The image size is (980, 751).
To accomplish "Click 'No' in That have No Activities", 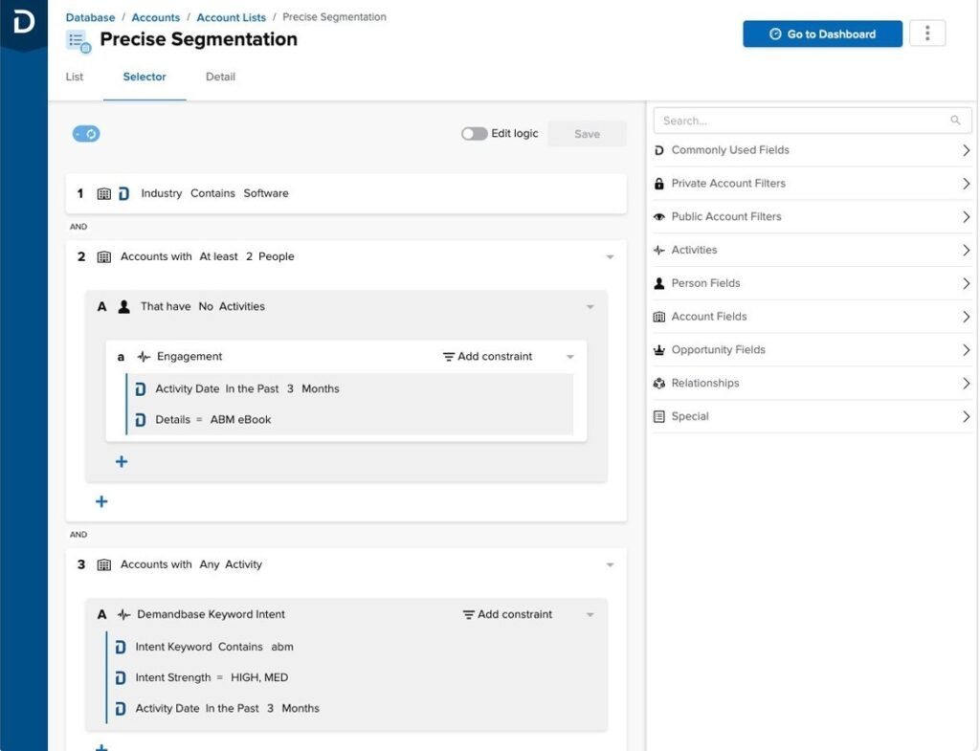I will click(206, 307).
